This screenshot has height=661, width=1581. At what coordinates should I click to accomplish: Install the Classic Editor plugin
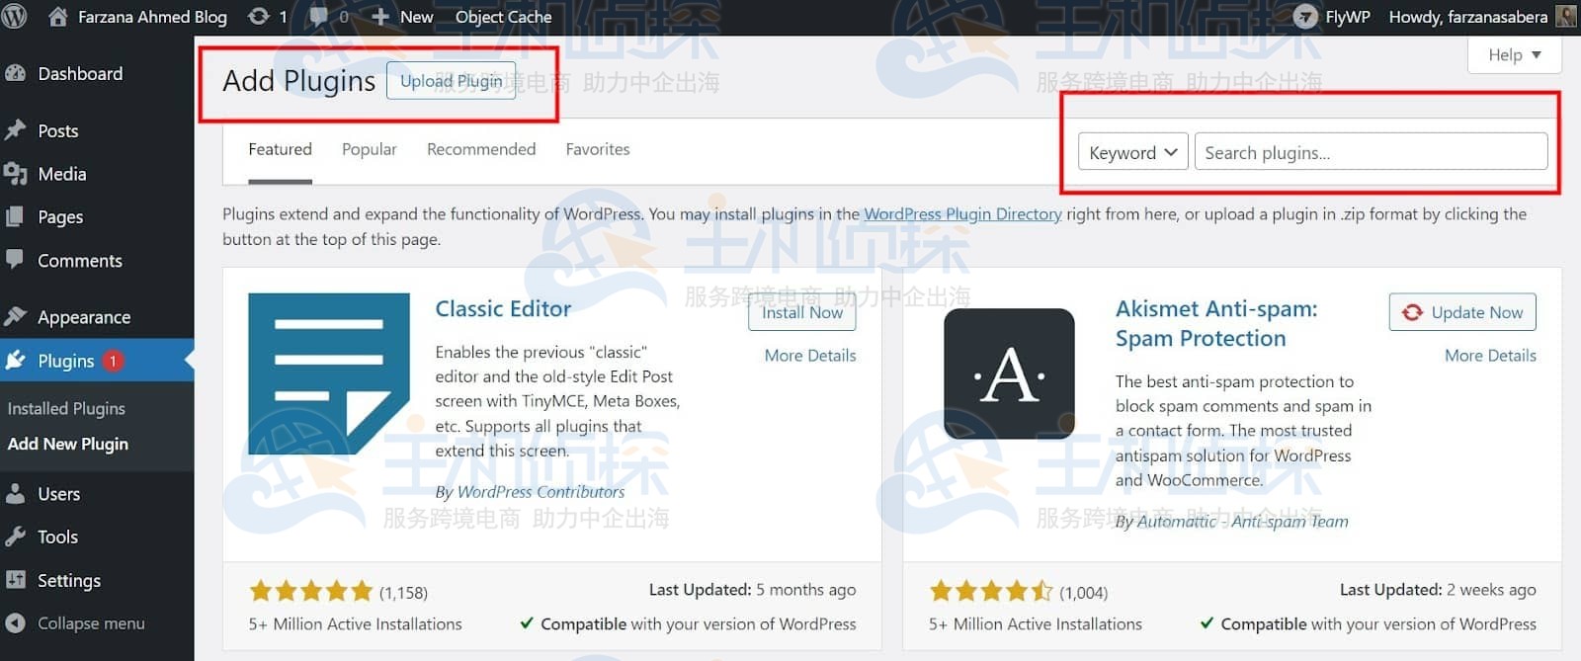click(x=801, y=312)
